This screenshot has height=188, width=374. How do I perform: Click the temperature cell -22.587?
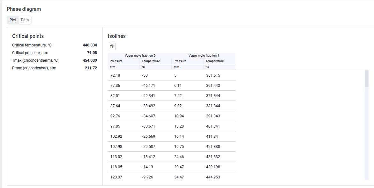click(x=156, y=147)
